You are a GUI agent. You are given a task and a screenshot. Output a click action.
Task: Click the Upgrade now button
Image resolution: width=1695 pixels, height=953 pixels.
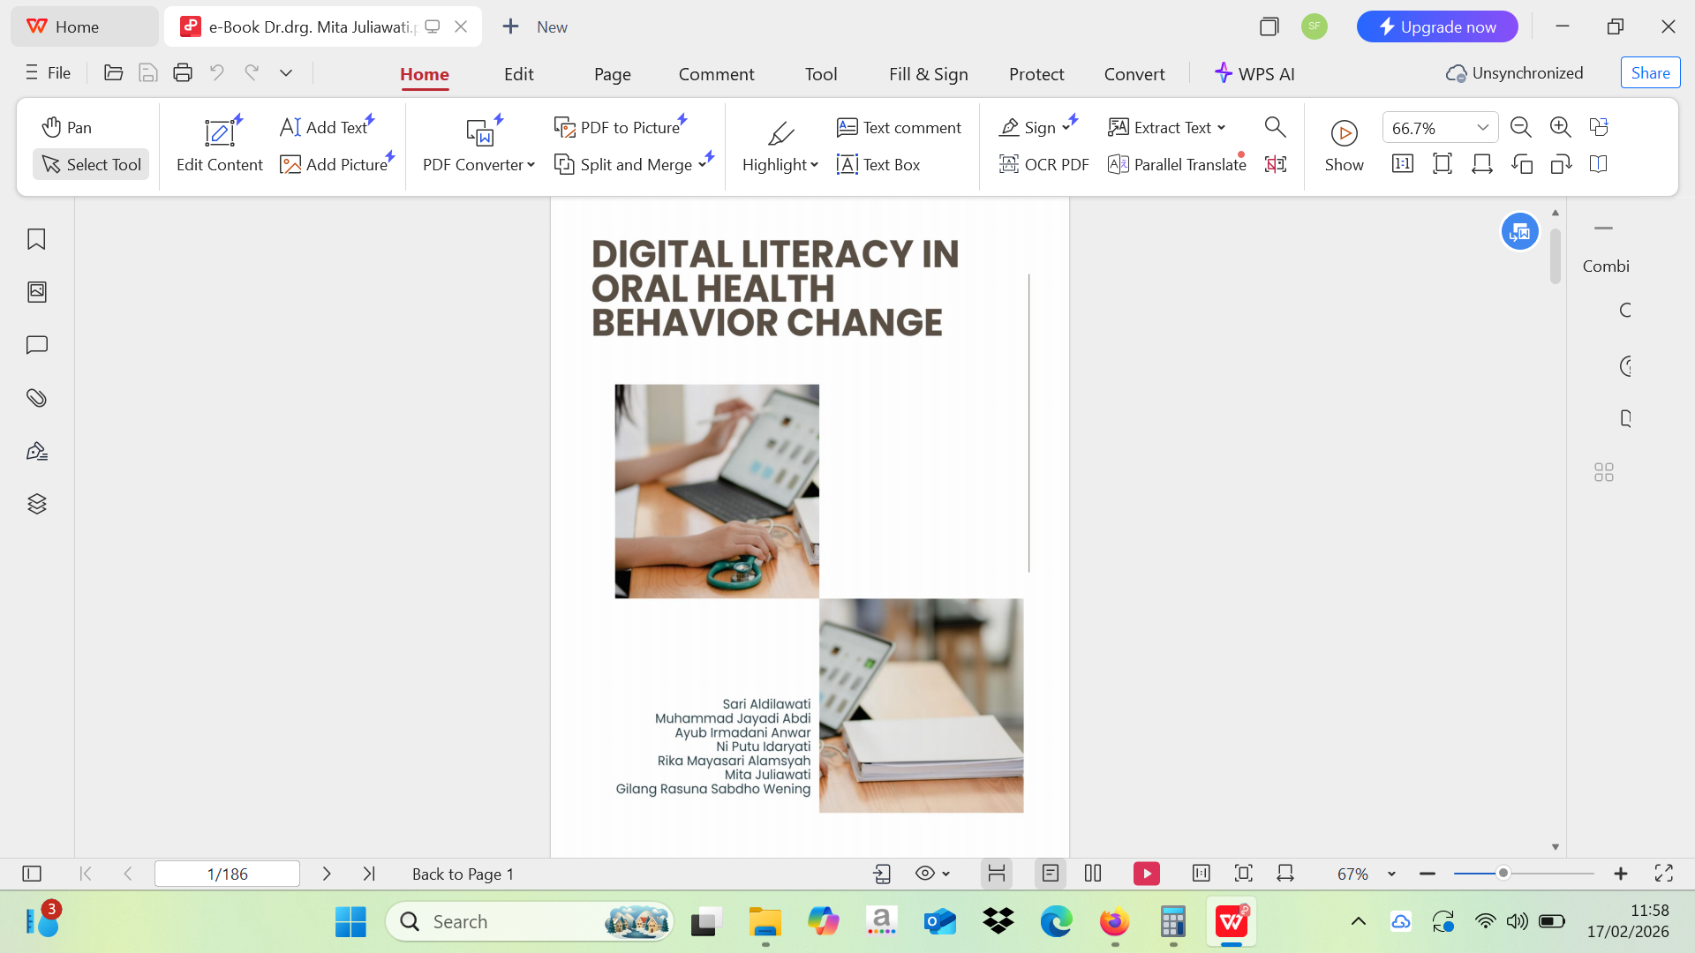tap(1436, 26)
